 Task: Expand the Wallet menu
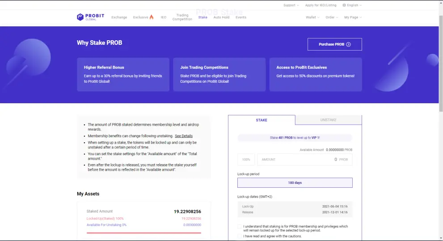coord(312,17)
